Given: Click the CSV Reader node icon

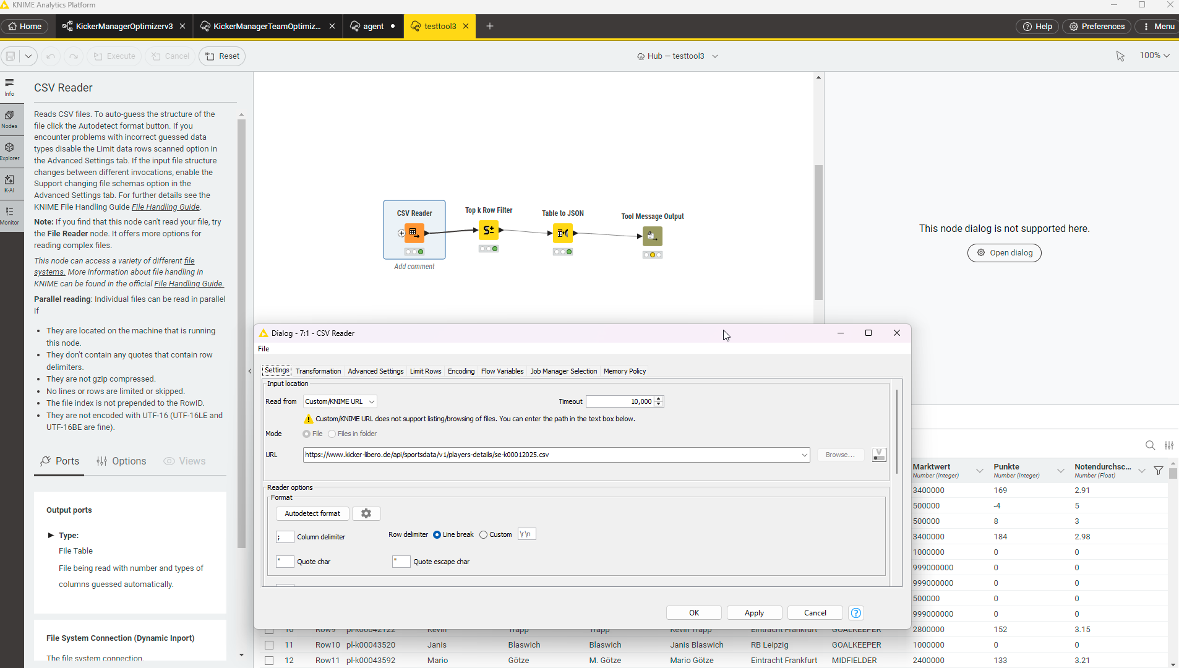Looking at the screenshot, I should click(414, 233).
